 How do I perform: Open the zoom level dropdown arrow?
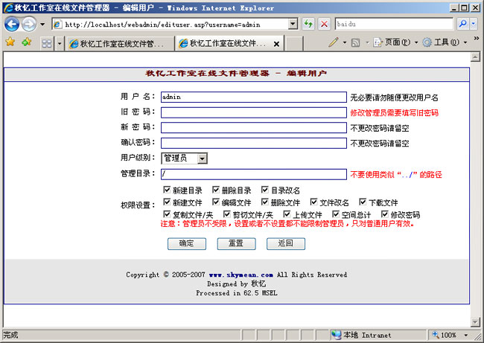pos(465,335)
